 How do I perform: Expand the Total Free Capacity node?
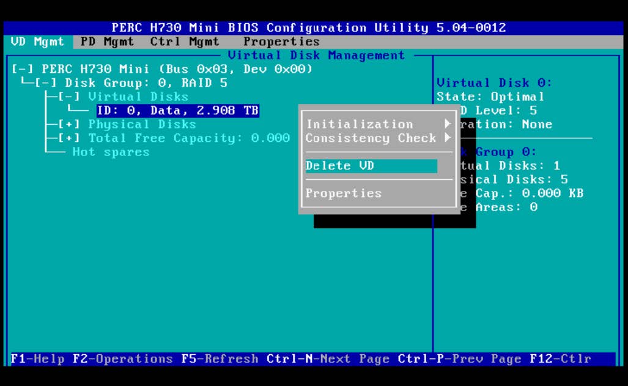pyautogui.click(x=69, y=138)
